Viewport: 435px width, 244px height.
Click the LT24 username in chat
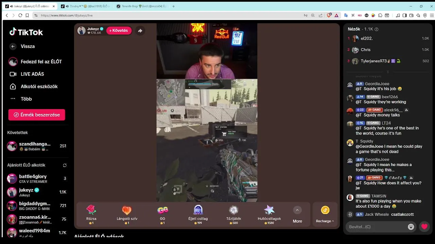click(386, 123)
